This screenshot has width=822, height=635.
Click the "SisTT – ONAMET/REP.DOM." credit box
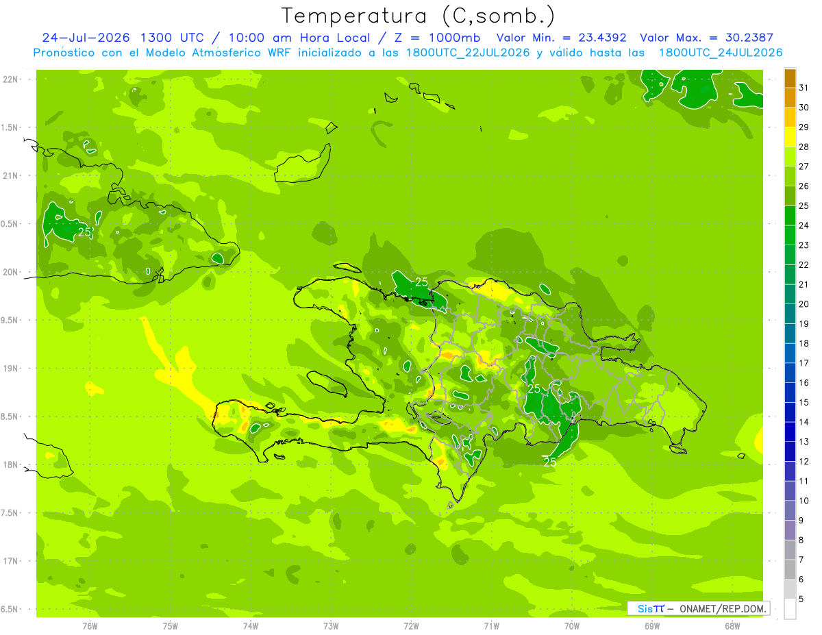pos(699,608)
